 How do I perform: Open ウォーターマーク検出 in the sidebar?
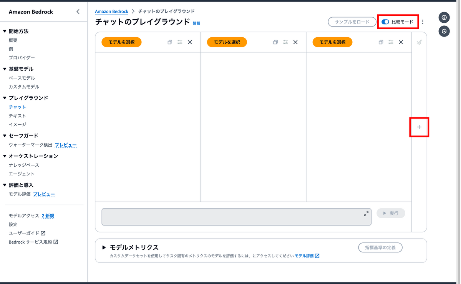point(30,145)
